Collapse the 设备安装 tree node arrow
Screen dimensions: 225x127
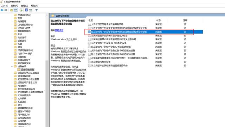point(12,66)
